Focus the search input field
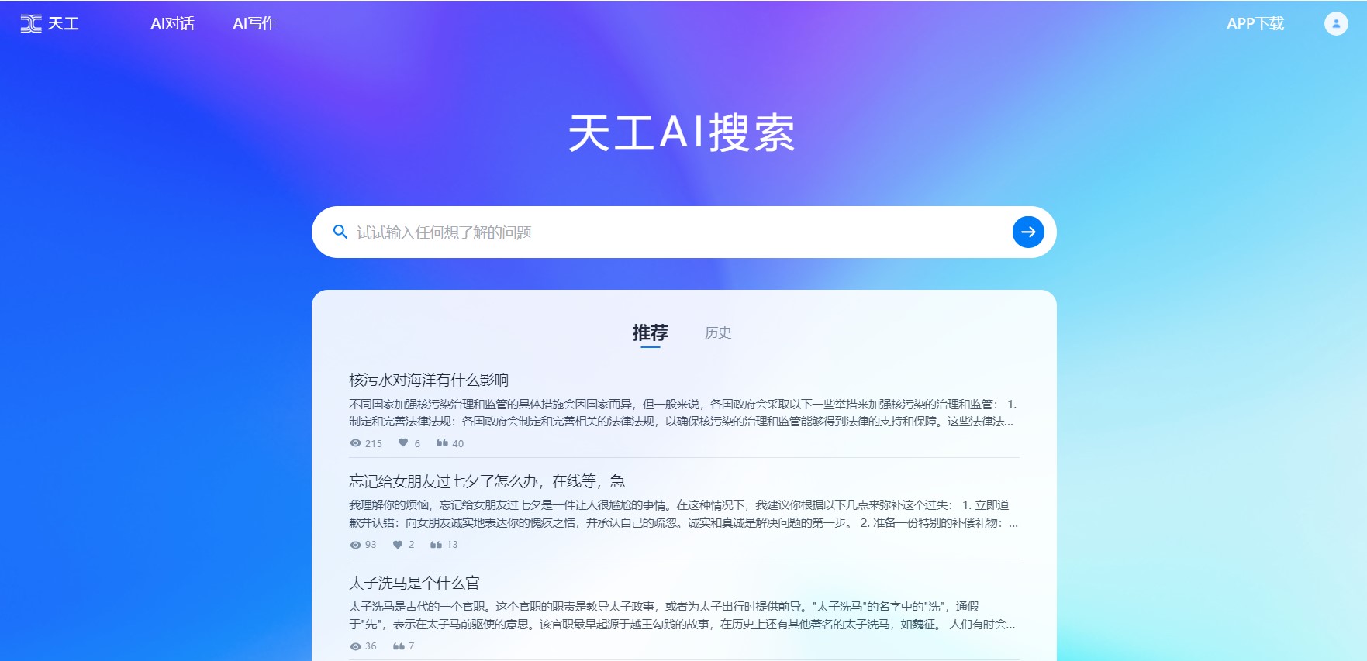 click(x=682, y=232)
